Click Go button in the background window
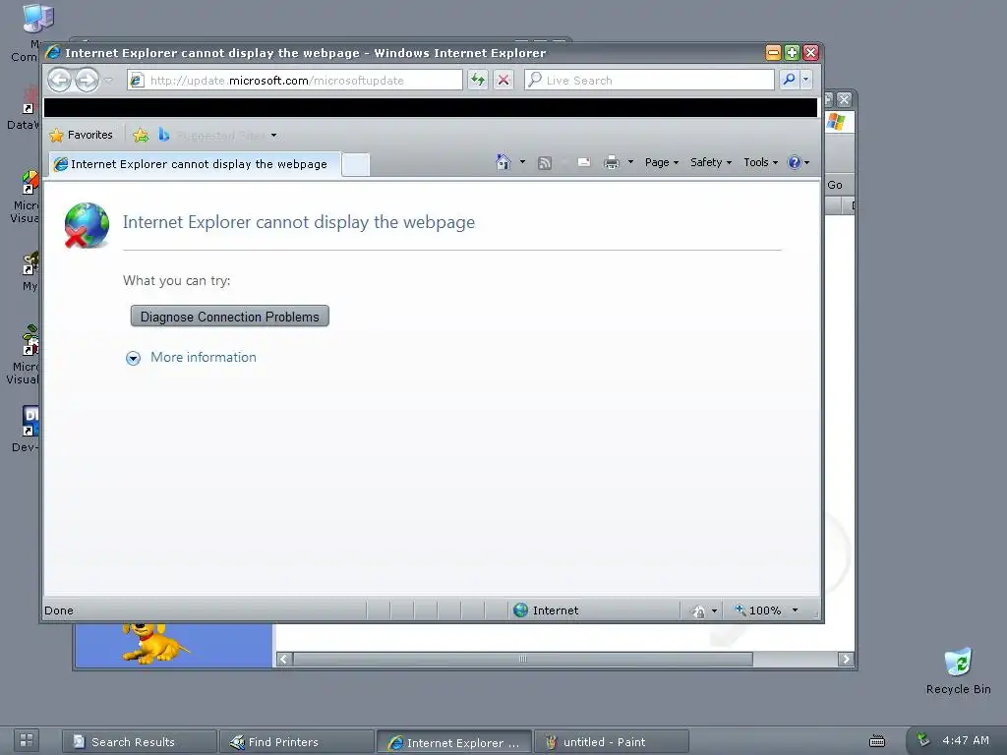 click(835, 185)
